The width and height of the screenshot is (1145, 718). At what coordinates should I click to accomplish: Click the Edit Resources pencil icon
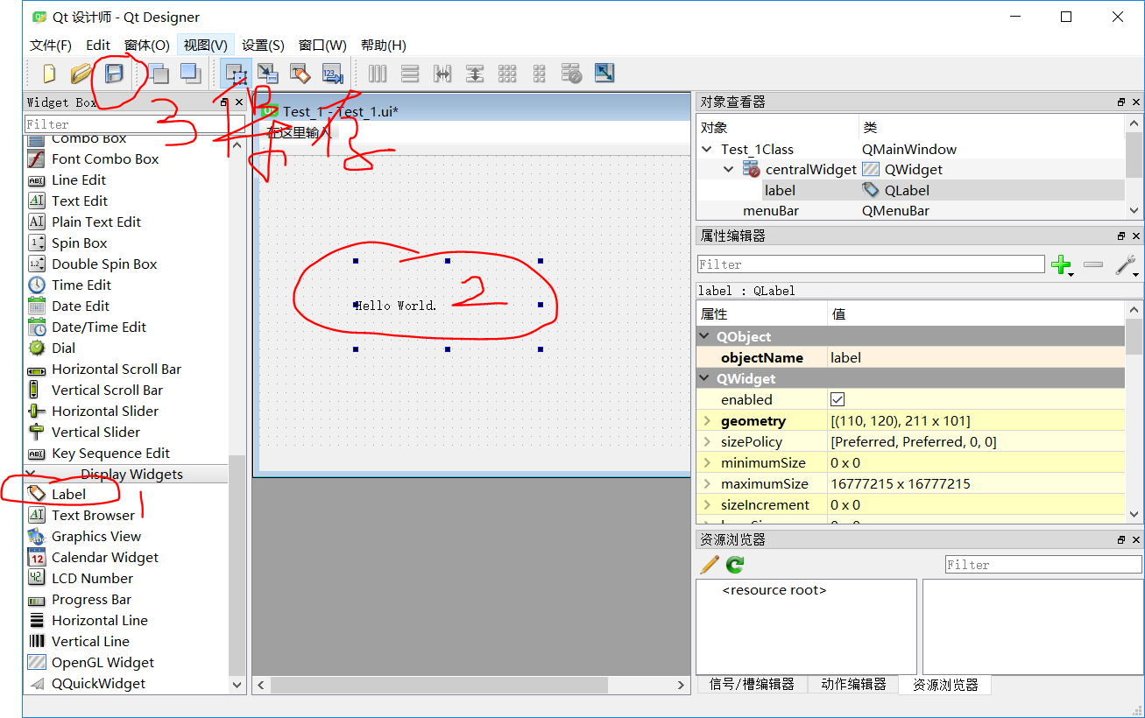tap(709, 564)
